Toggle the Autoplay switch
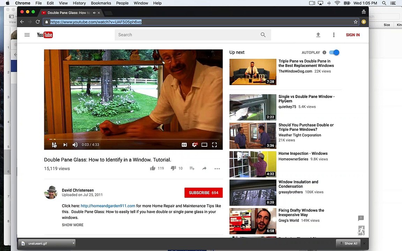 point(334,53)
